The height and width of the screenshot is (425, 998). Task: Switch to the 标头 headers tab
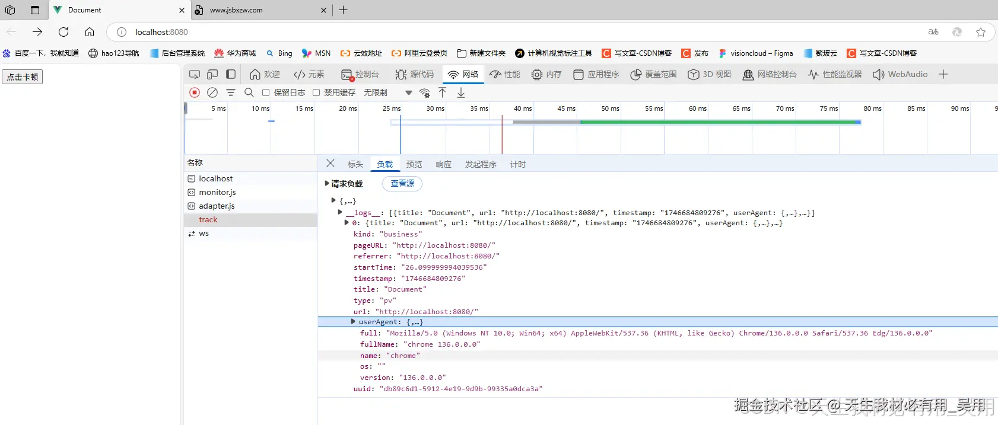[355, 164]
